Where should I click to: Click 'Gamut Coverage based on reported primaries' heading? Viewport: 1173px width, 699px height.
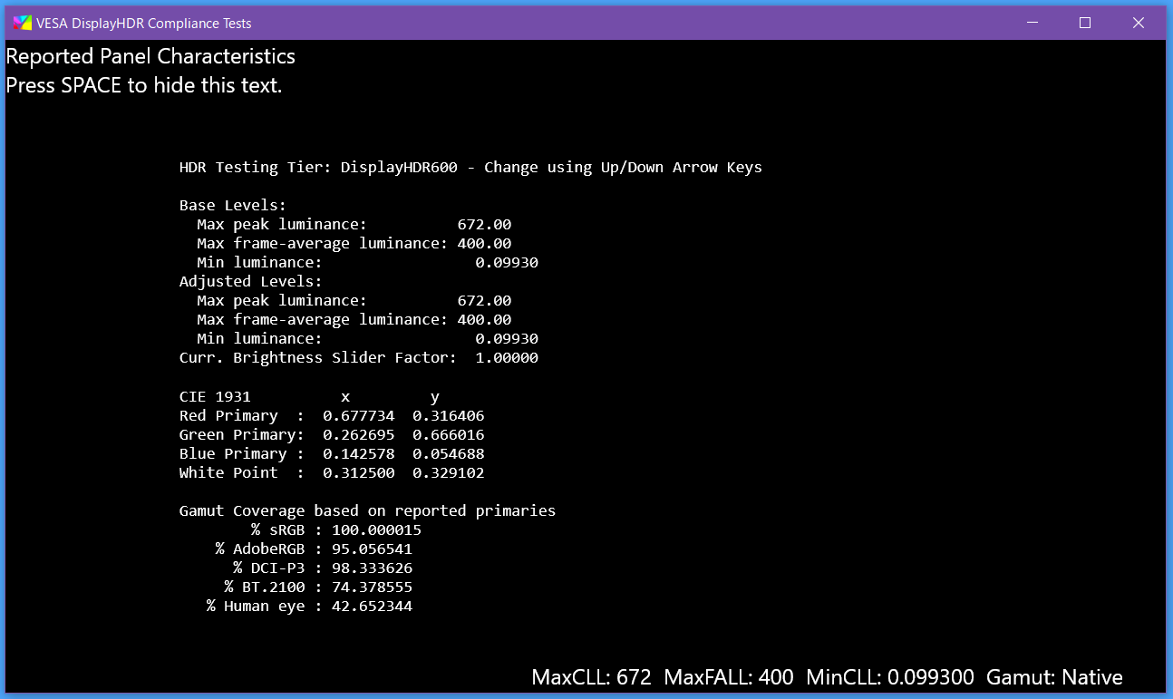pyautogui.click(x=367, y=511)
